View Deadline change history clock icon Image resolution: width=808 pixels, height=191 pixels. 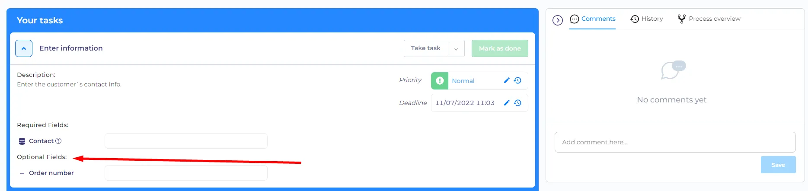(517, 103)
